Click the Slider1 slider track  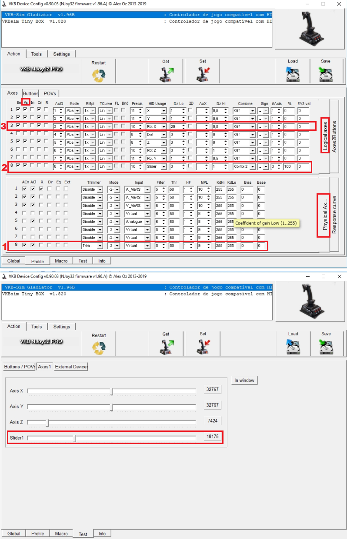tap(111, 438)
